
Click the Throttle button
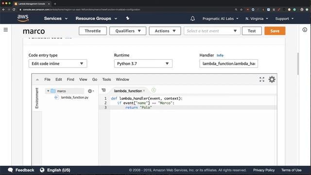(x=93, y=31)
